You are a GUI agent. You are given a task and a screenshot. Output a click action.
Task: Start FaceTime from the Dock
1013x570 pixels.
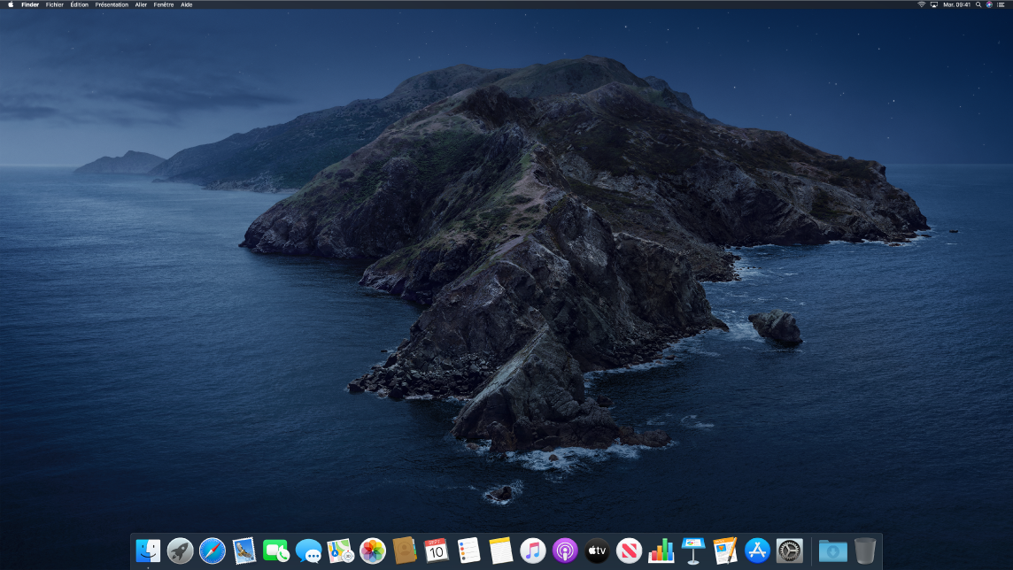[x=275, y=551]
